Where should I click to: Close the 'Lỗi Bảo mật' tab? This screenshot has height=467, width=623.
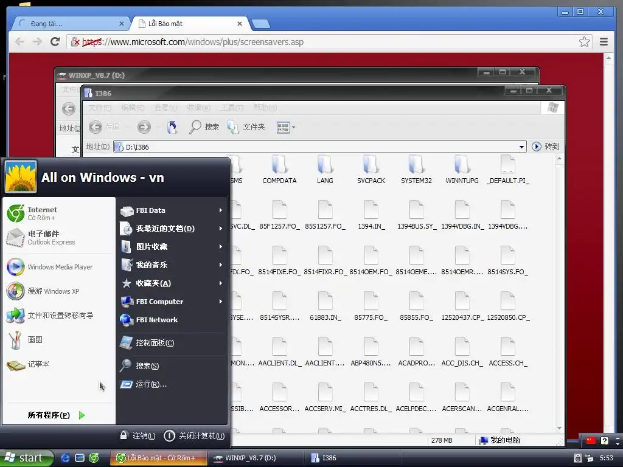point(240,24)
